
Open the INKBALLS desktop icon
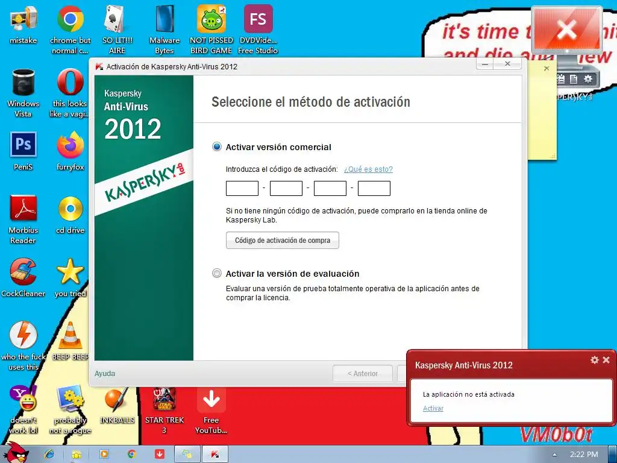point(117,405)
